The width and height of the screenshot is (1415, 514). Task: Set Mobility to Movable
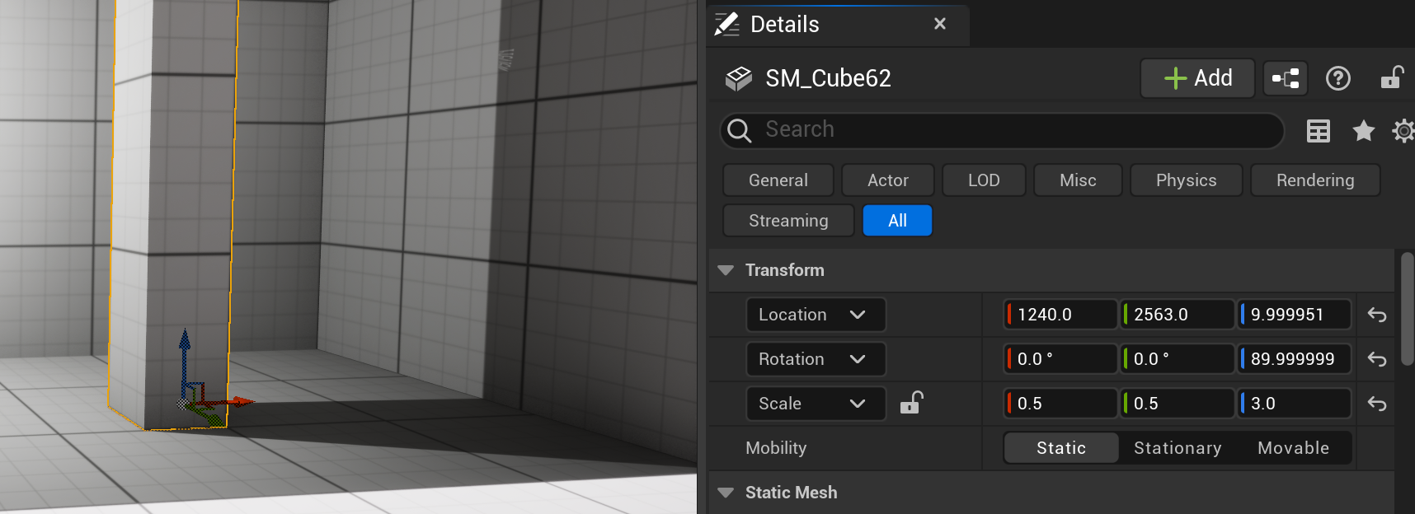click(1293, 448)
